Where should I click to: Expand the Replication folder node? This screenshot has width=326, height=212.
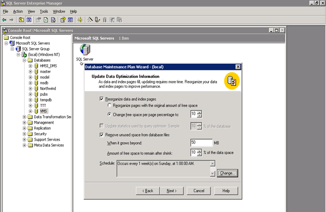[x=24, y=128]
